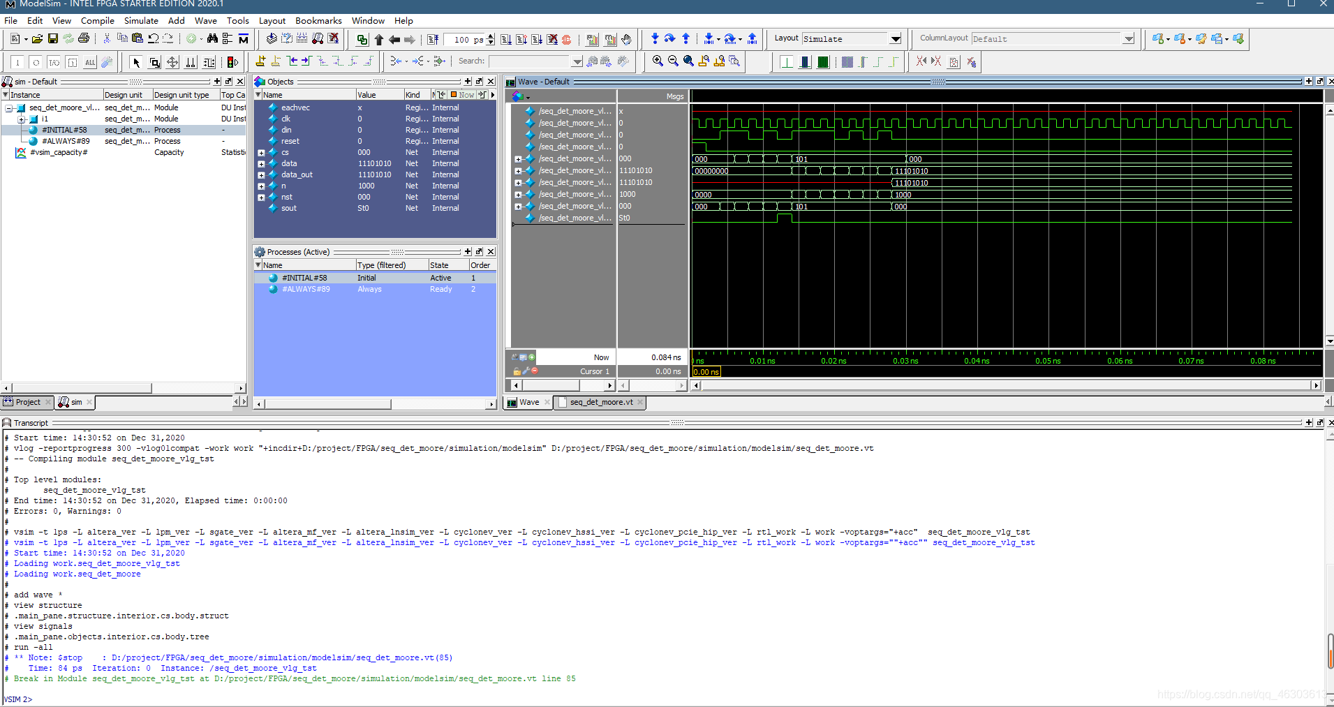This screenshot has height=707, width=1334.
Task: Sort Processes by State column header
Action: [x=447, y=265]
